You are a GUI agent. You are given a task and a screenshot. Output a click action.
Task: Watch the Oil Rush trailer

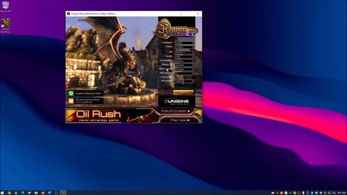pos(175,111)
